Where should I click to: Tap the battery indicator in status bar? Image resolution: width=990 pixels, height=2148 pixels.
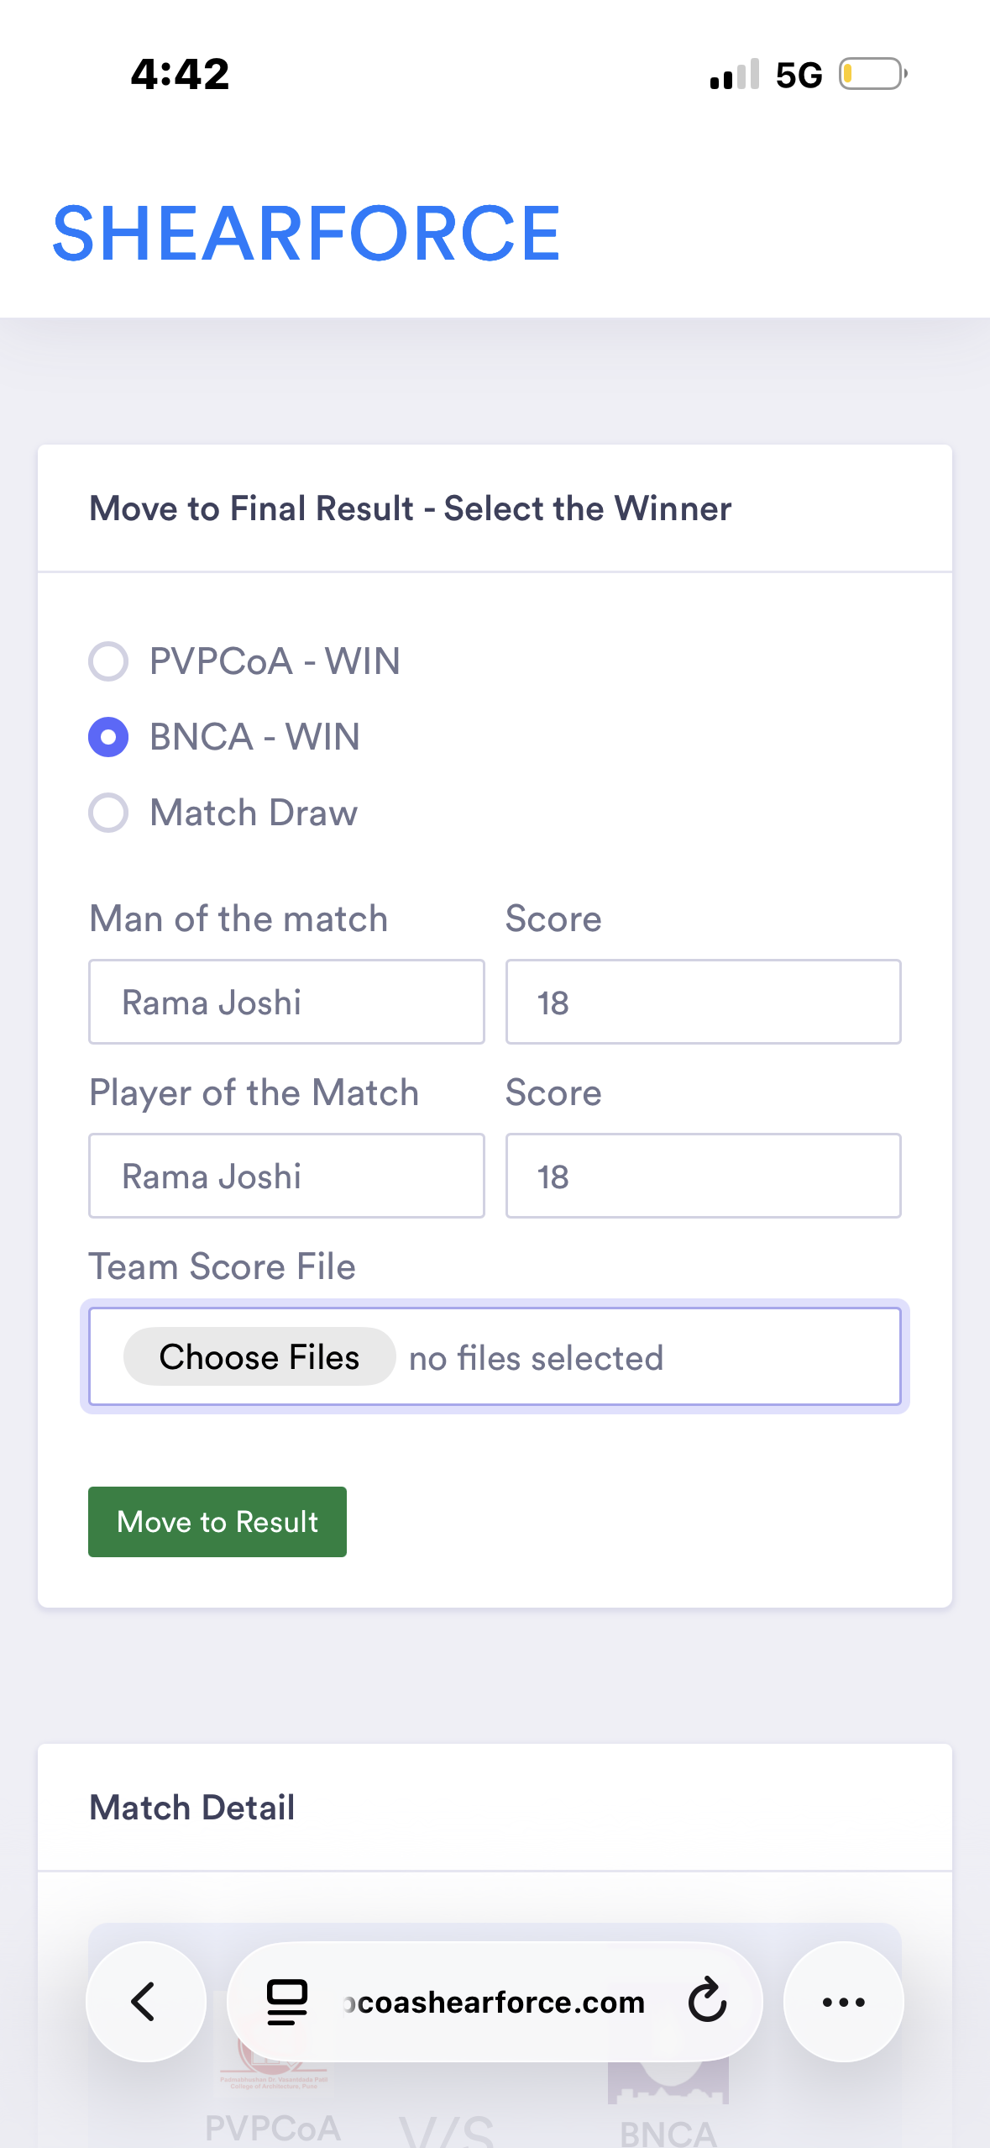pos(872,74)
